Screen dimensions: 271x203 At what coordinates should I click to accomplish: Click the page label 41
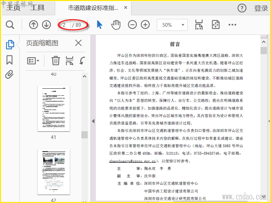[x=54, y=137]
